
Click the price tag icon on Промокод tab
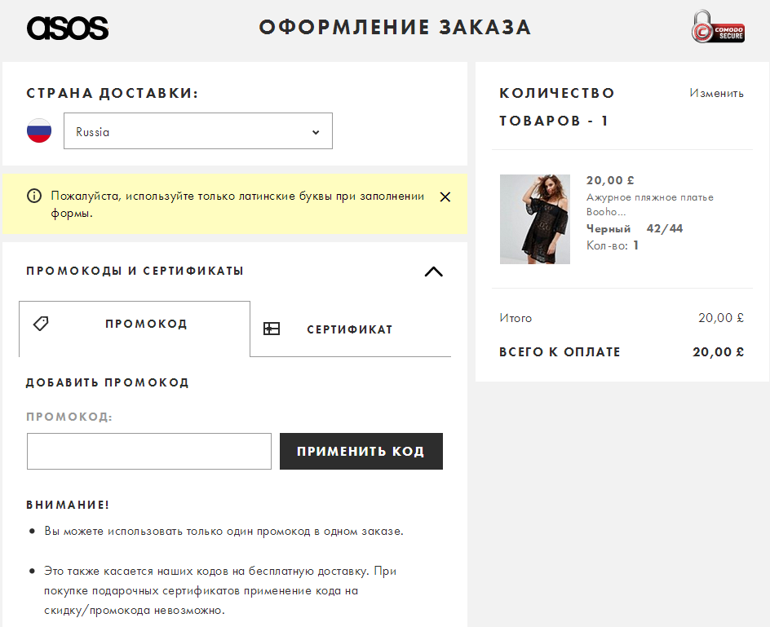(x=41, y=324)
